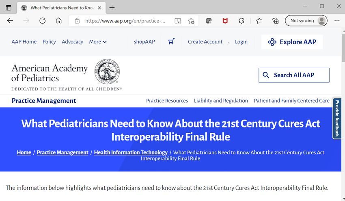Open the McAfee extension icon
Image resolution: width=345 pixels, height=201 pixels.
225,21
